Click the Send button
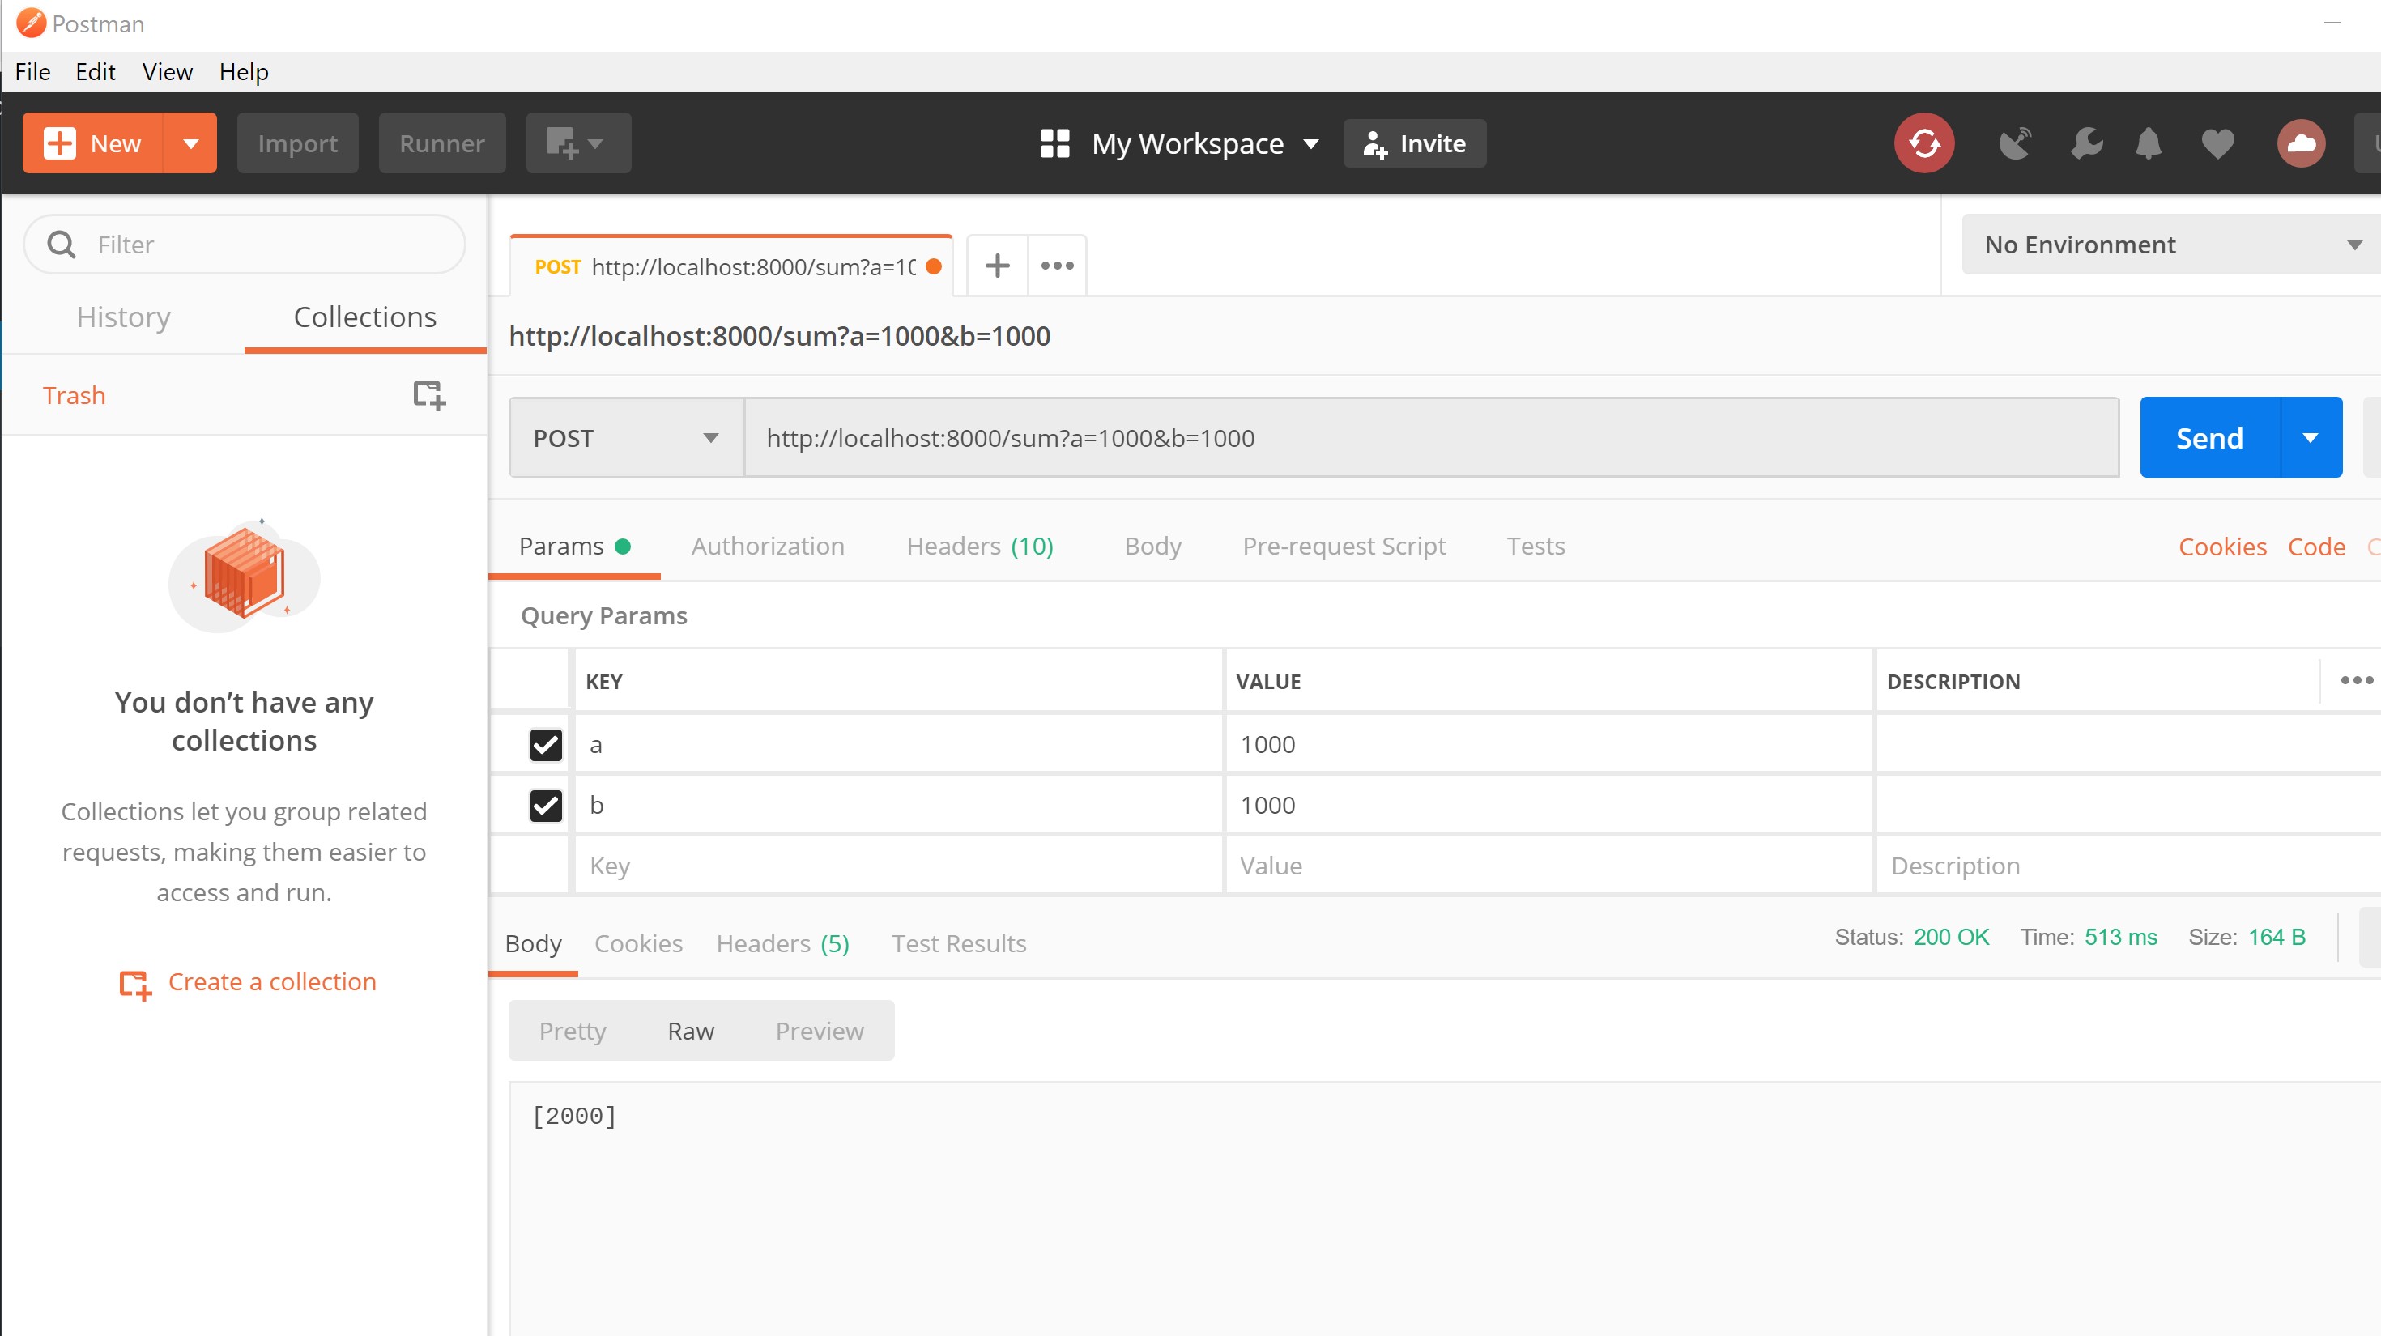The image size is (2381, 1336). click(x=2208, y=437)
